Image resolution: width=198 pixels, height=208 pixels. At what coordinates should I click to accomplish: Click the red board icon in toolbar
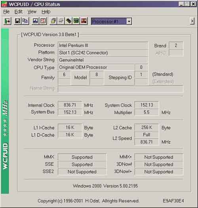pos(84,21)
